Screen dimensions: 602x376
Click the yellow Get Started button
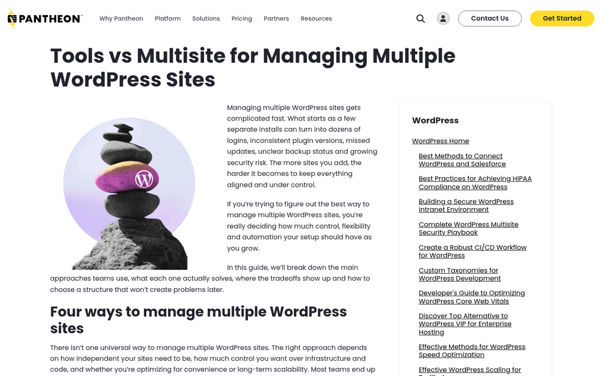[562, 18]
